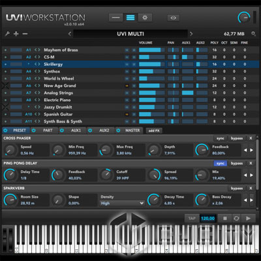Select the Electric Piano part row
The width and height of the screenshot is (261, 261).
[x=130, y=100]
